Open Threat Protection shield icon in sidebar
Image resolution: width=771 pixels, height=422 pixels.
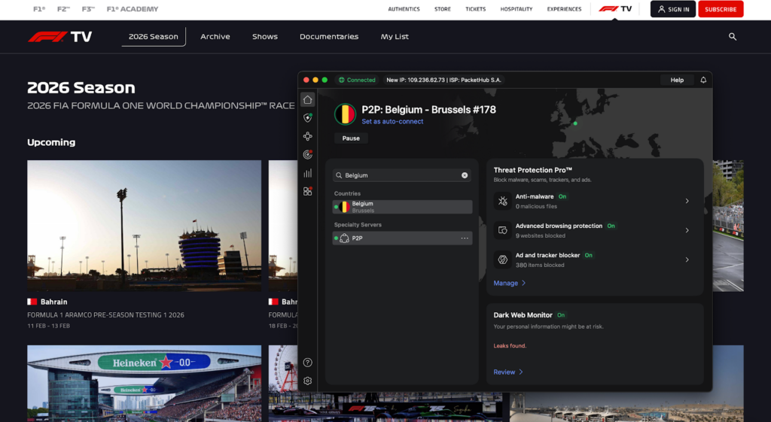(308, 118)
